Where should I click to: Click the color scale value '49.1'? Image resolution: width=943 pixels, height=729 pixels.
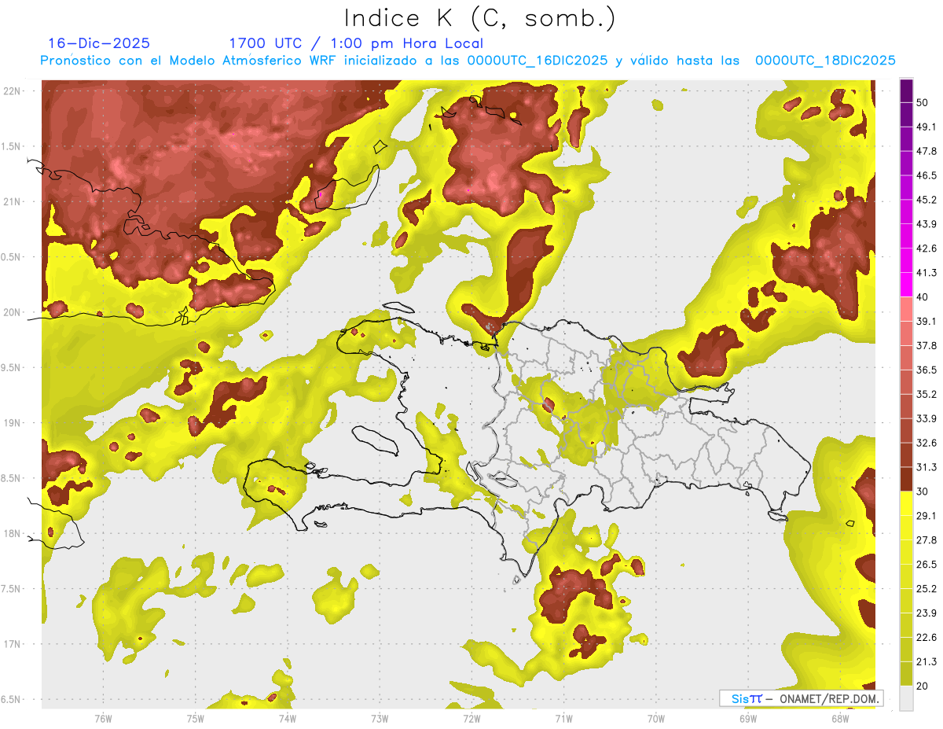click(x=926, y=127)
